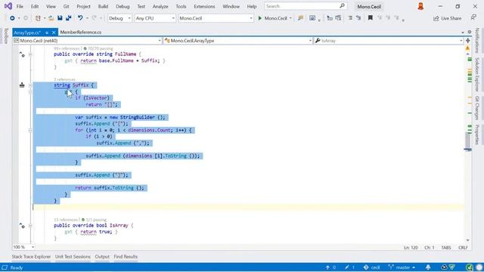This screenshot has width=484, height=272.
Task: Click the Live Share button
Action: point(447,18)
